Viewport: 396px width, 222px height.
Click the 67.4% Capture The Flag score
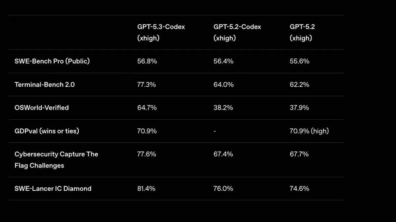pyautogui.click(x=223, y=154)
